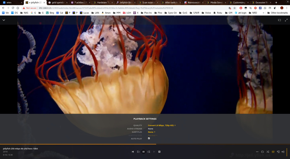Toggle repeat mode in player
Viewport: 290px width, 159px height.
point(262,152)
